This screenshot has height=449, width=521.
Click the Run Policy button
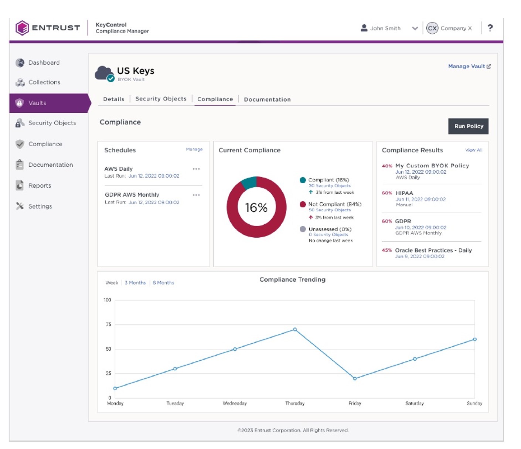coord(469,126)
